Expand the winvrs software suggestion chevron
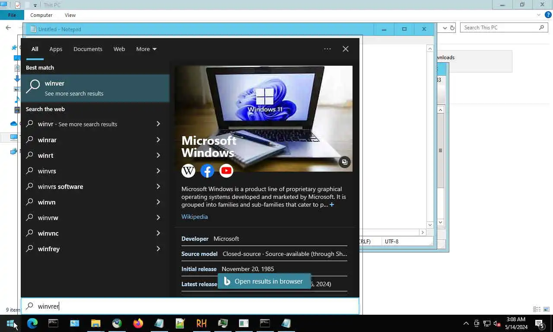This screenshot has width=553, height=332. click(x=158, y=186)
